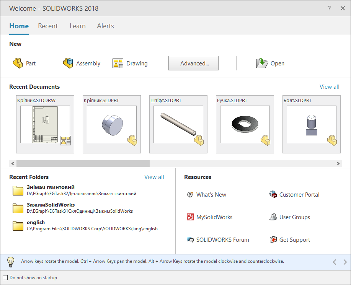Click the Get Support icon
351x285 pixels.
273,240
